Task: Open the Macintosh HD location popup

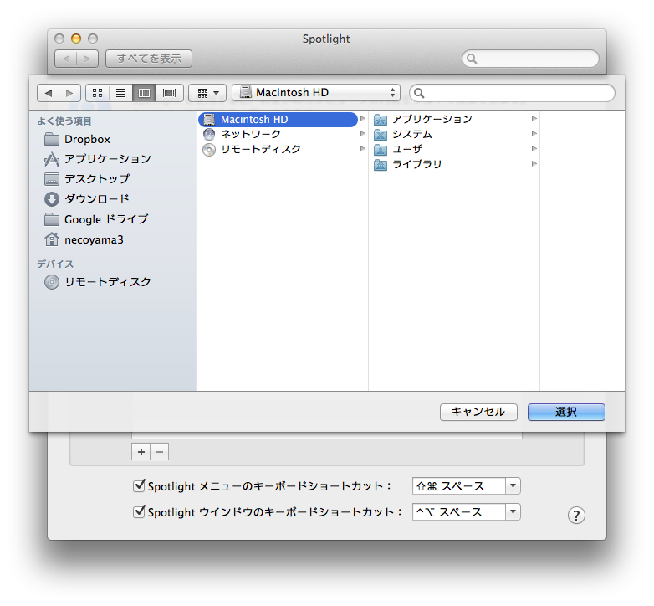Action: [316, 93]
